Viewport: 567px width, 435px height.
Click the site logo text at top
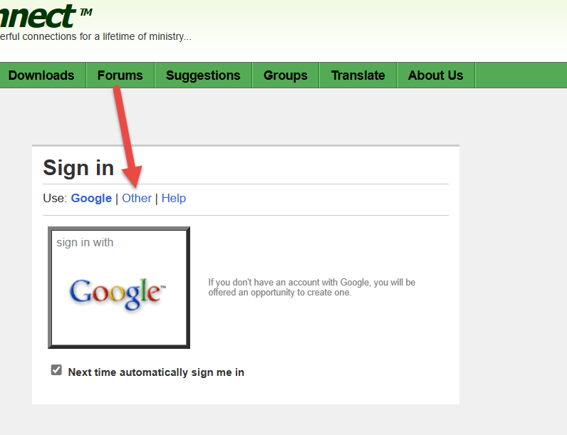(46, 16)
